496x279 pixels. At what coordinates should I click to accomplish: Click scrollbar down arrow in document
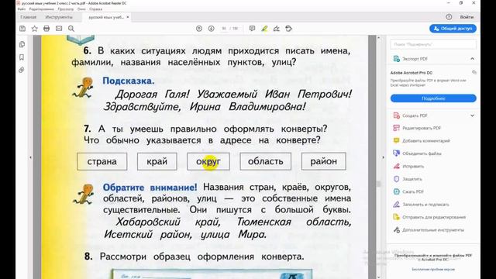[x=378, y=277]
